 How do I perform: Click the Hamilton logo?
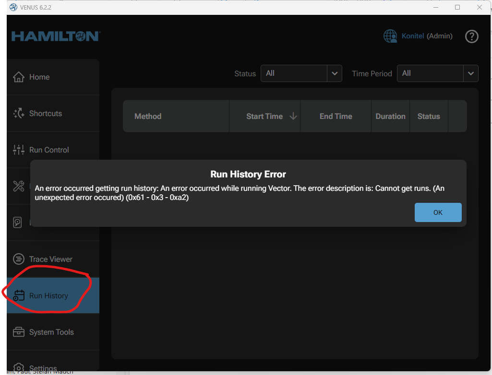[56, 36]
